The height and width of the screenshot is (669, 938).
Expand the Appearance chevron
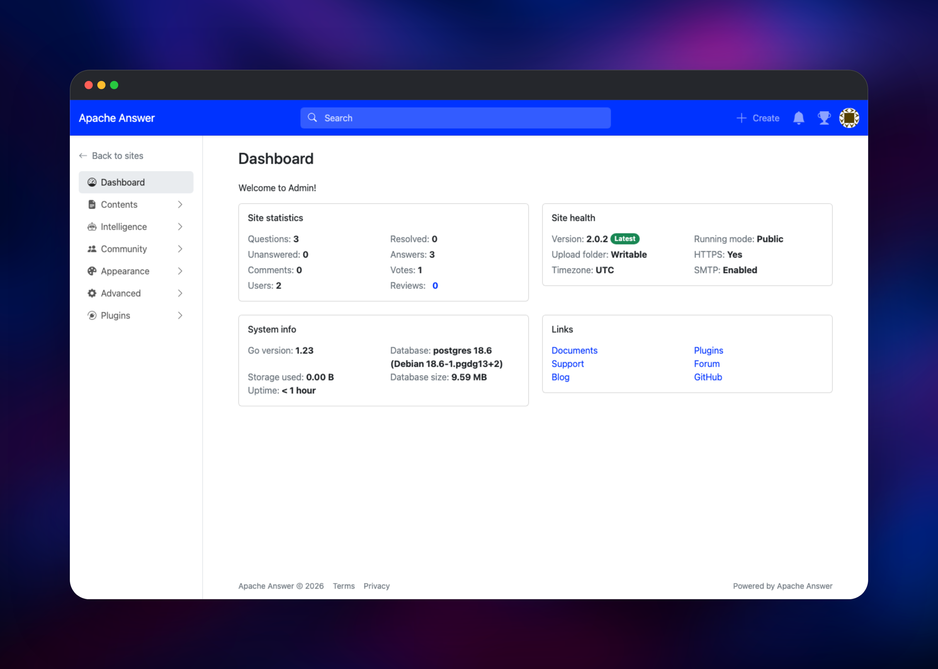coord(180,271)
